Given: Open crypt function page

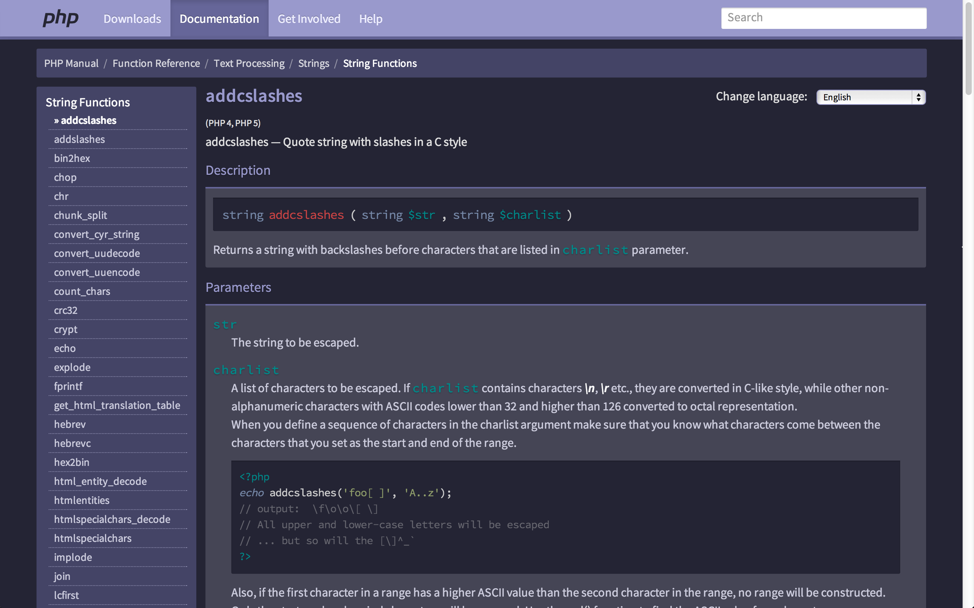Looking at the screenshot, I should [65, 329].
